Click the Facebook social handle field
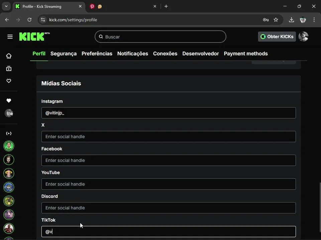The image size is (321, 240). [169, 160]
